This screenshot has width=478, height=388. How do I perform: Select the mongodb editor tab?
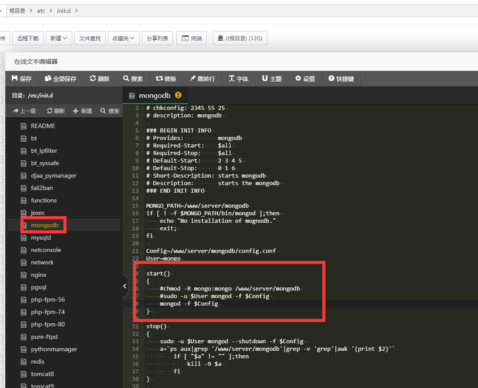tap(155, 96)
